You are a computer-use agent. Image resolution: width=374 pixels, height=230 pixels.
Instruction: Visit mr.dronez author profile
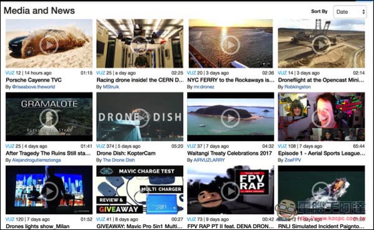[204, 87]
